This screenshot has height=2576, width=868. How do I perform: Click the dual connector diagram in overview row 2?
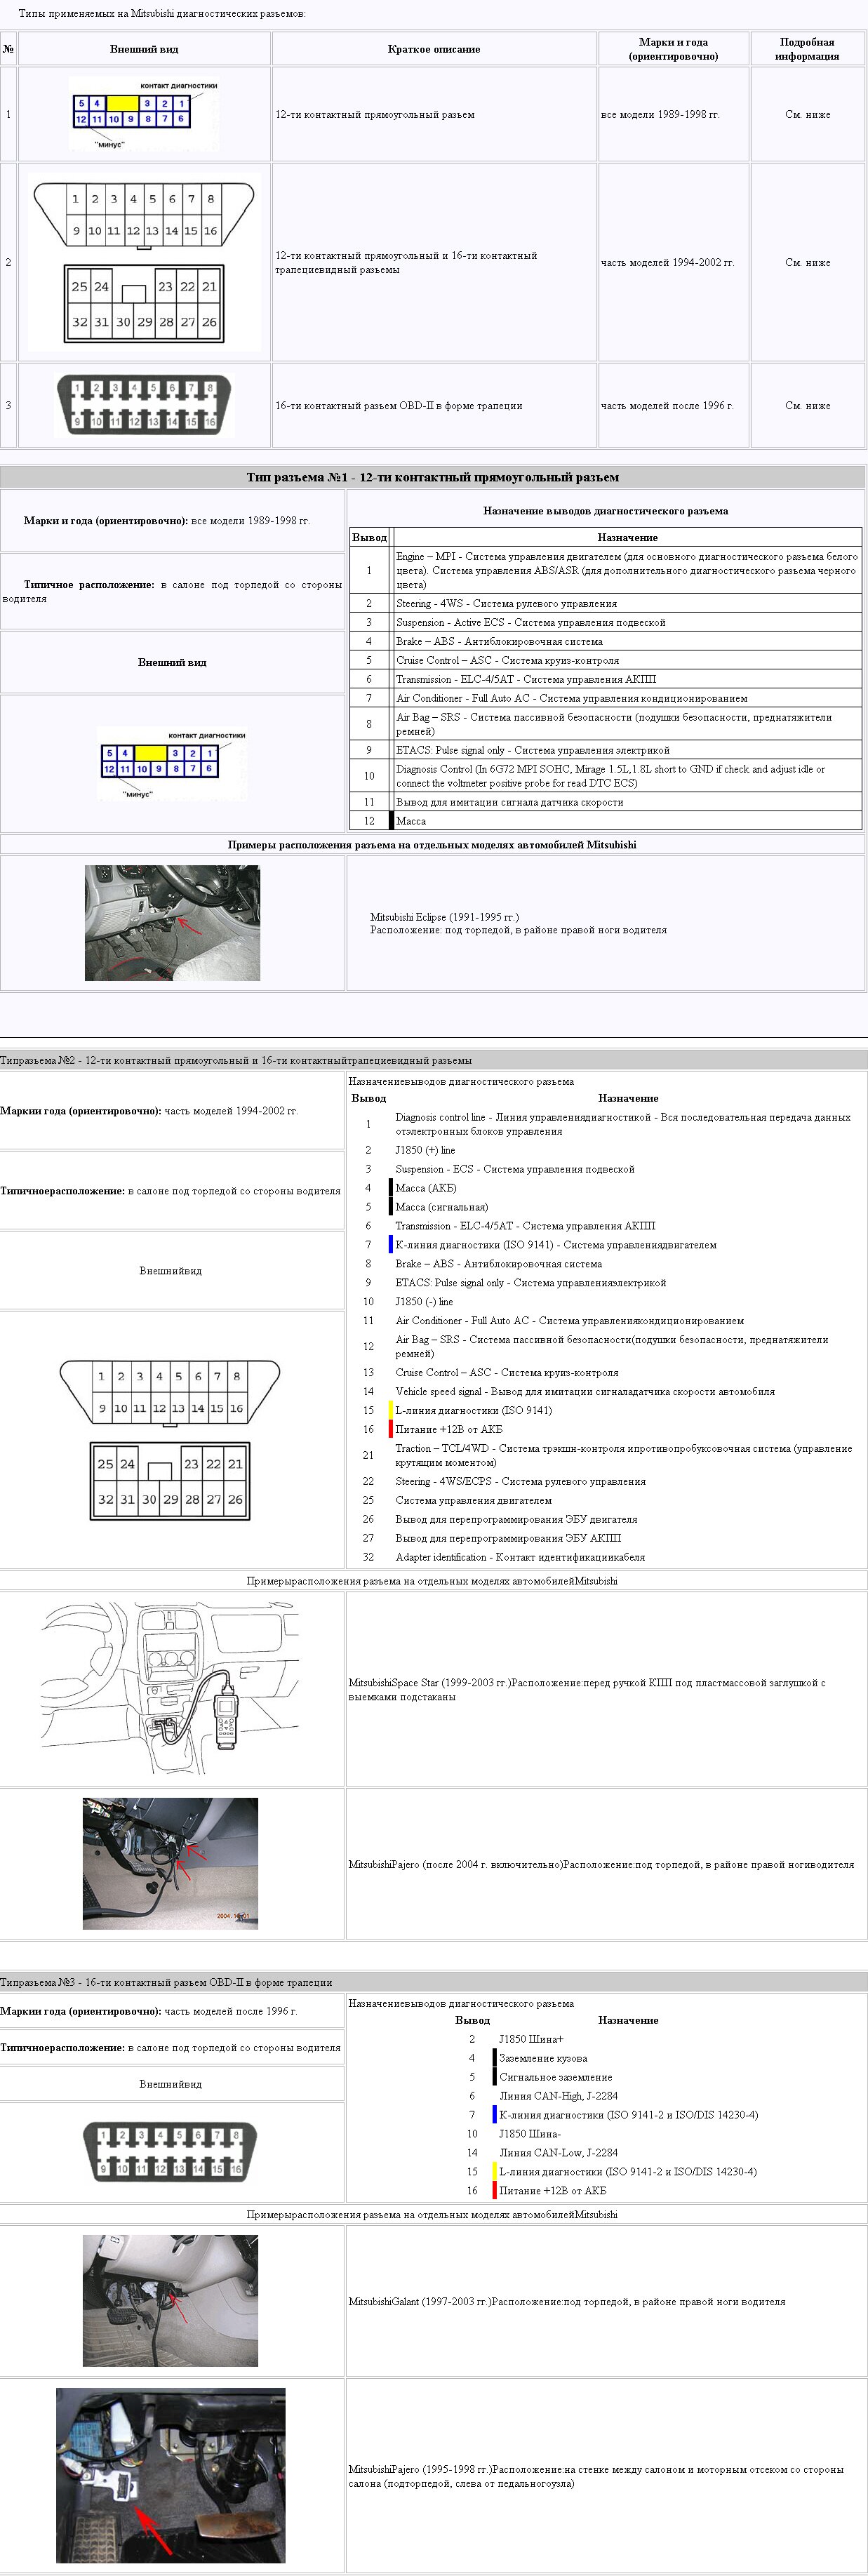144,262
